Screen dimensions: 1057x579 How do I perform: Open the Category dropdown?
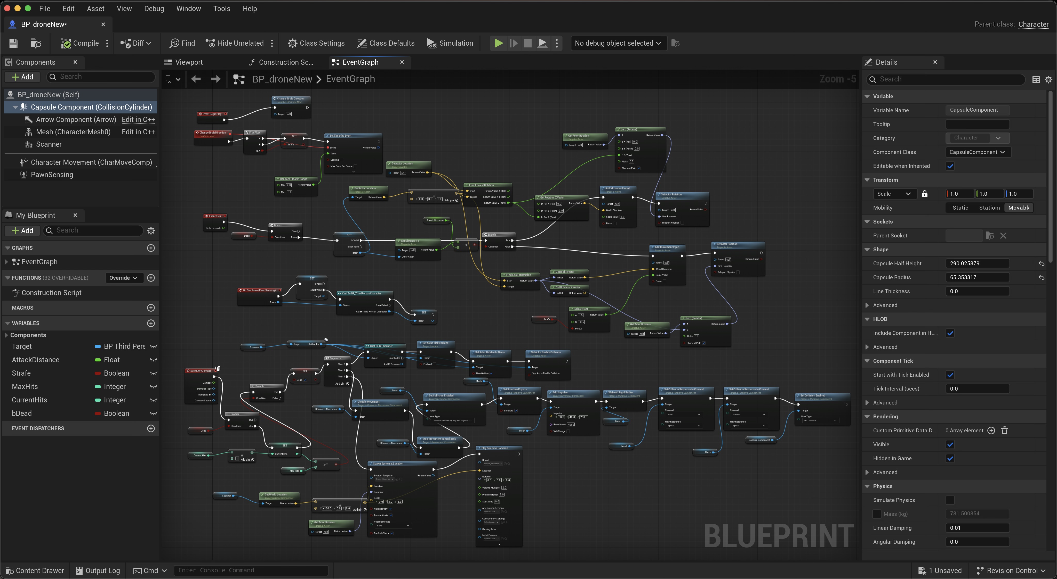[x=978, y=138]
